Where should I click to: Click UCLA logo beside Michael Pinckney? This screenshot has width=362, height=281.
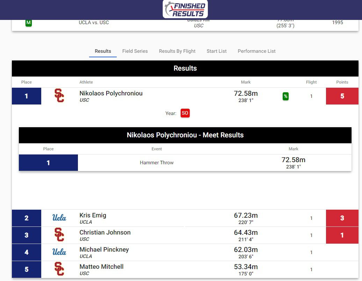tap(59, 252)
